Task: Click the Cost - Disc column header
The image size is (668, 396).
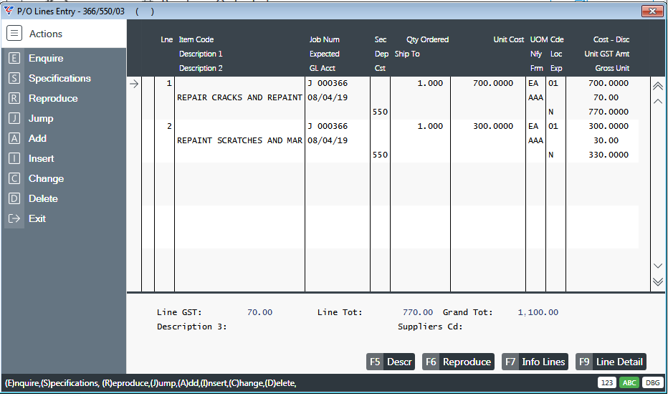Action: tap(611, 39)
